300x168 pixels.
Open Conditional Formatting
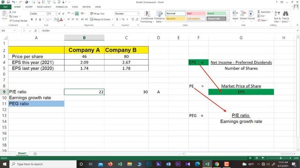tap(147, 17)
